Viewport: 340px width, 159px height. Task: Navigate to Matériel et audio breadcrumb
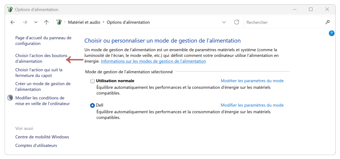pos(84,22)
